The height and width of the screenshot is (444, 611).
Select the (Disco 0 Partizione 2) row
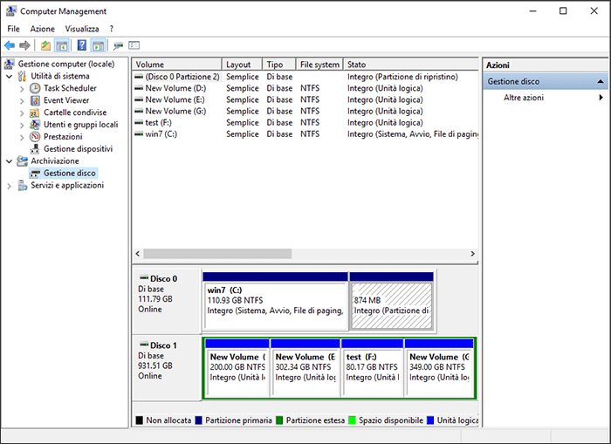305,77
